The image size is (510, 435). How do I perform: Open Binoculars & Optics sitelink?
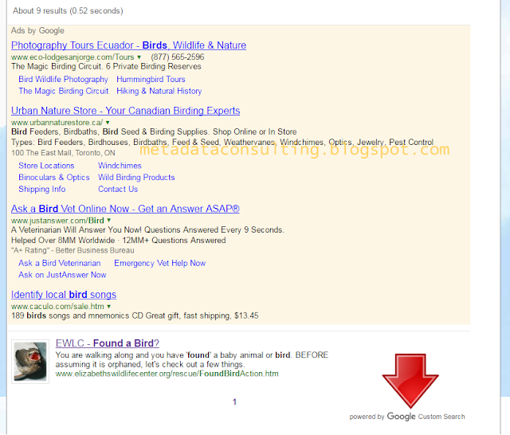tap(54, 178)
